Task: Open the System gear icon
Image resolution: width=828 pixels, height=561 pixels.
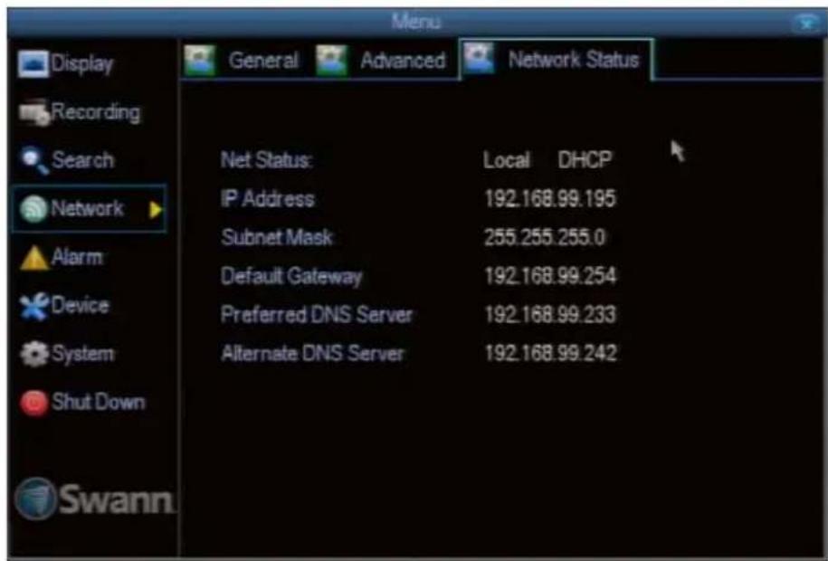Action: click(34, 354)
